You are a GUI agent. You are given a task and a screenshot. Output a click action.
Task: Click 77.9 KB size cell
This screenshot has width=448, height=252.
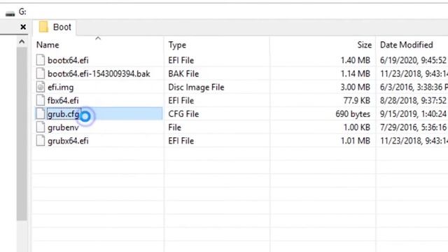356,101
